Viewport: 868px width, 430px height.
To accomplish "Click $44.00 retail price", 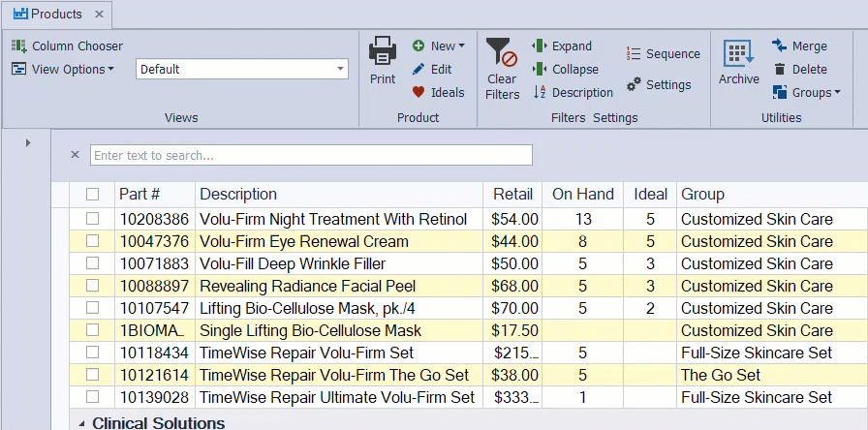I will [x=514, y=242].
